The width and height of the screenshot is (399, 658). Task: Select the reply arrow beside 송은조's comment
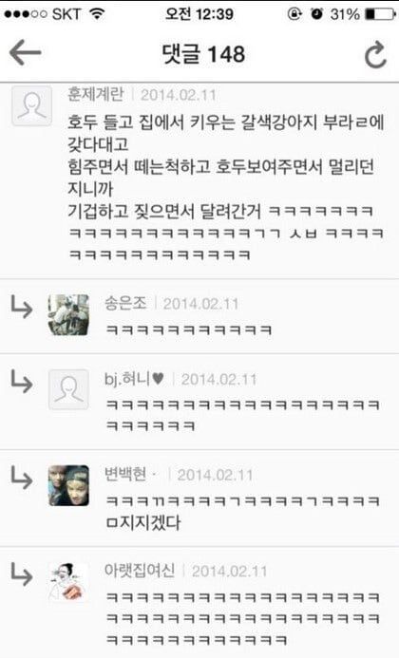pyautogui.click(x=22, y=307)
